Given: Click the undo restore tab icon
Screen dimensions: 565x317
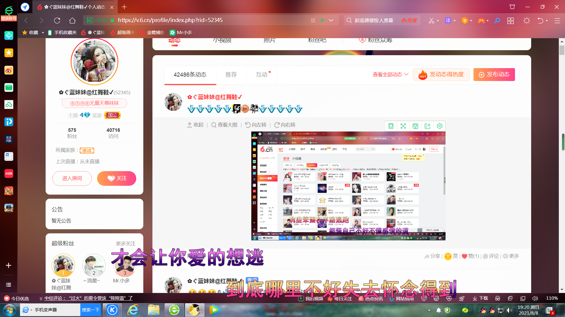Looking at the screenshot, I should [540, 20].
